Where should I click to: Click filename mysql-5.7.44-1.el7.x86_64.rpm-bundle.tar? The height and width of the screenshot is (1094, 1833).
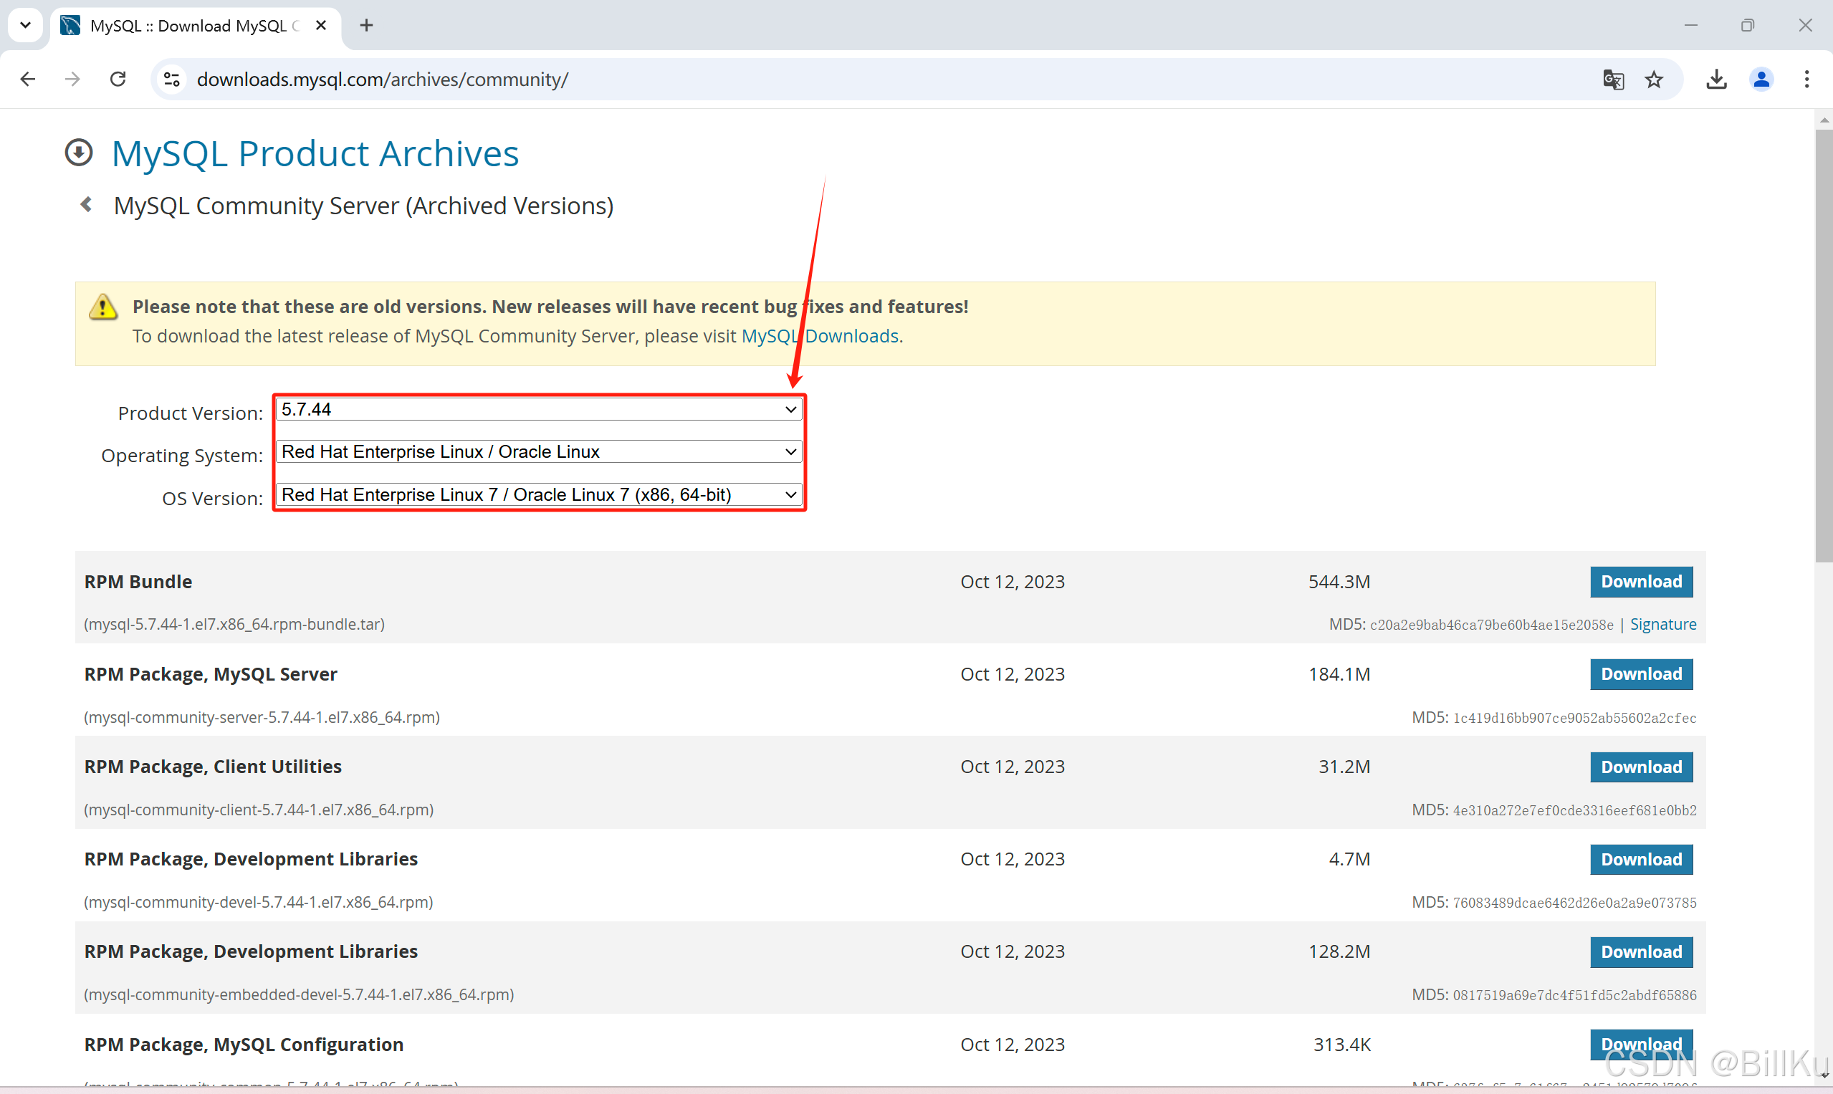click(x=234, y=625)
